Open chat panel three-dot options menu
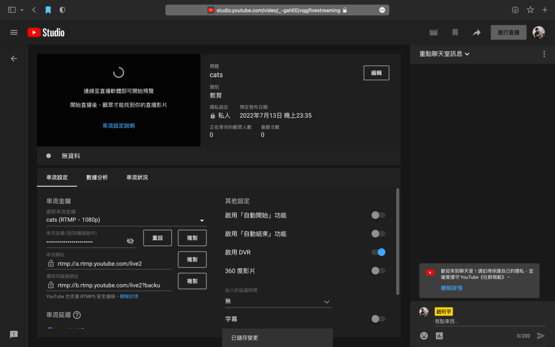Image resolution: width=555 pixels, height=347 pixels. (544, 54)
